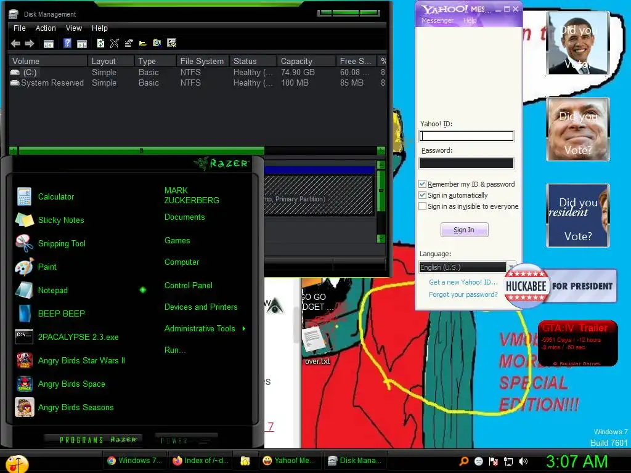Switch to Windows 7 Chrome taskbar button
631x473 pixels.
[x=134, y=461]
